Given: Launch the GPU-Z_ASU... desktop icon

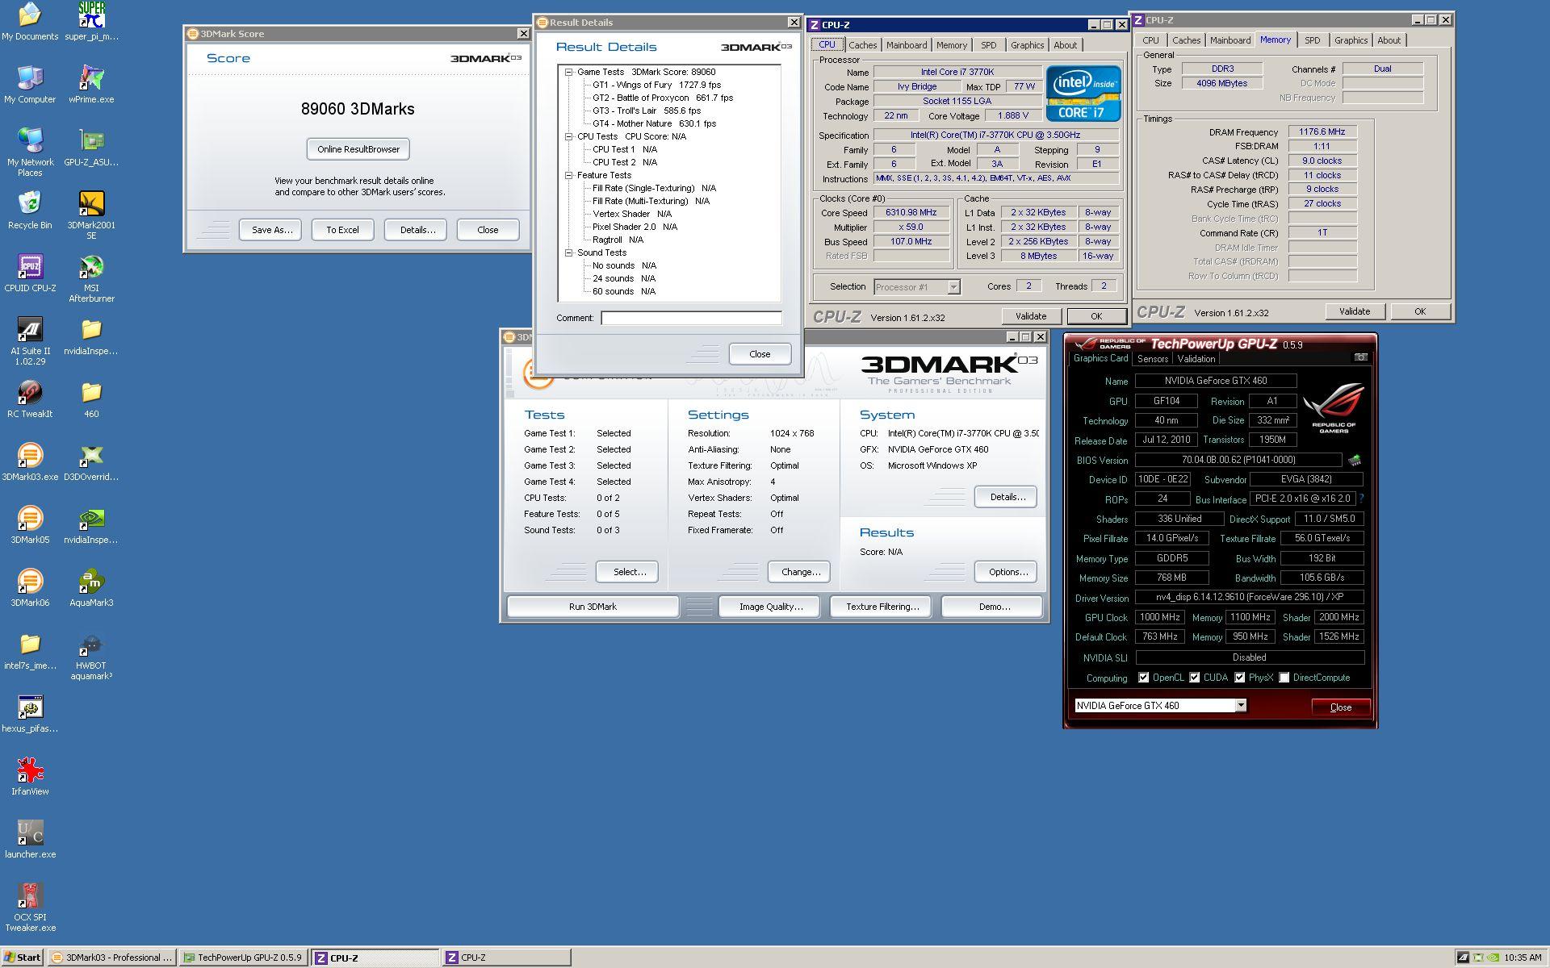Looking at the screenshot, I should (91, 147).
